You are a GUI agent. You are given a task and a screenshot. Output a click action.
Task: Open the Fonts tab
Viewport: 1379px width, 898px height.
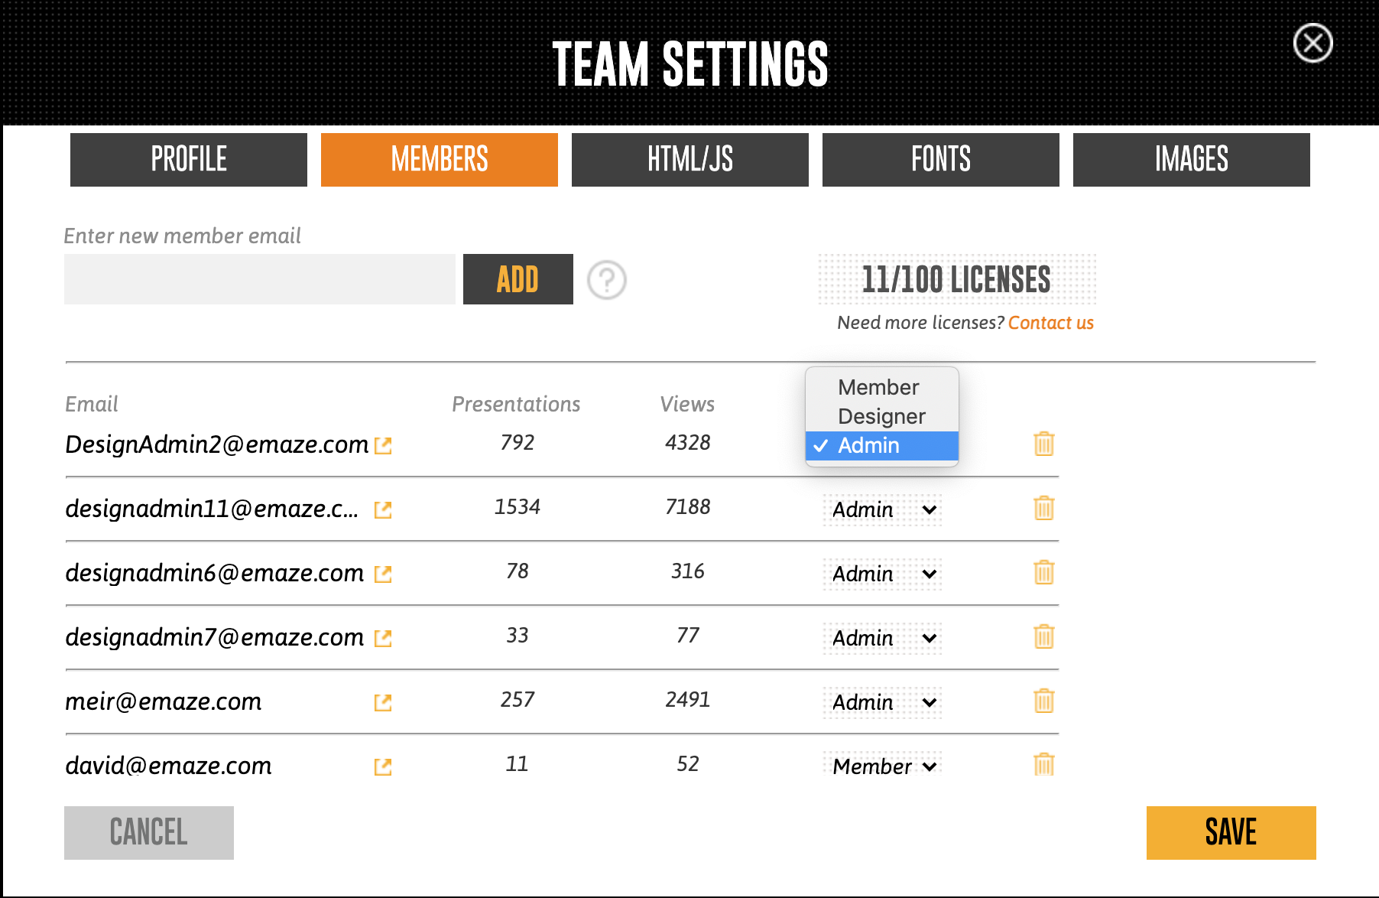(940, 160)
